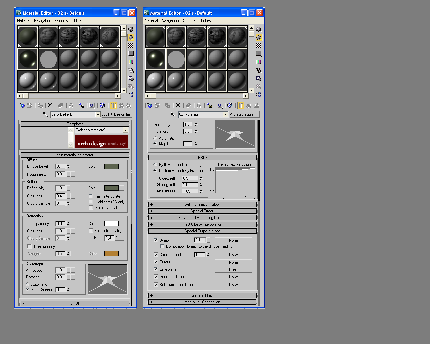Click Put to Library icon in left window
The width and height of the screenshot is (430, 344).
tap(82, 105)
